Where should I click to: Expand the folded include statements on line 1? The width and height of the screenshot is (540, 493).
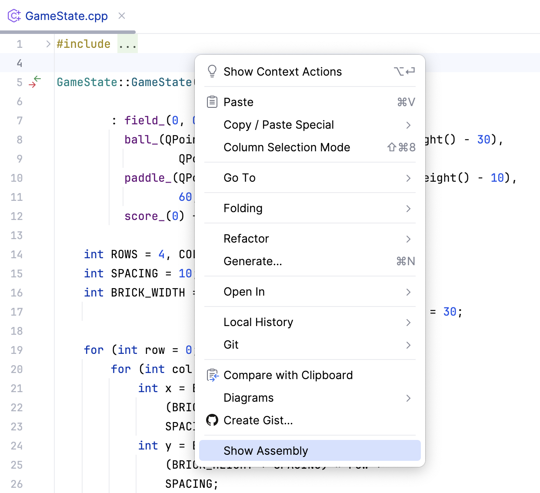point(127,43)
